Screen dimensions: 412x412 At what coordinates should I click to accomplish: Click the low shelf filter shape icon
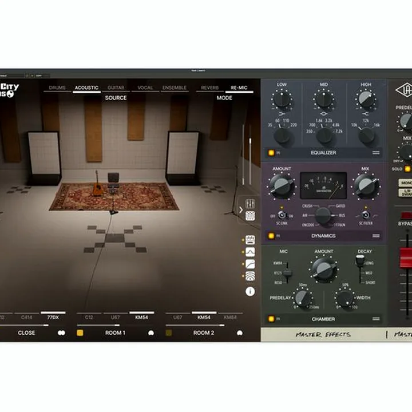pyautogui.click(x=282, y=114)
